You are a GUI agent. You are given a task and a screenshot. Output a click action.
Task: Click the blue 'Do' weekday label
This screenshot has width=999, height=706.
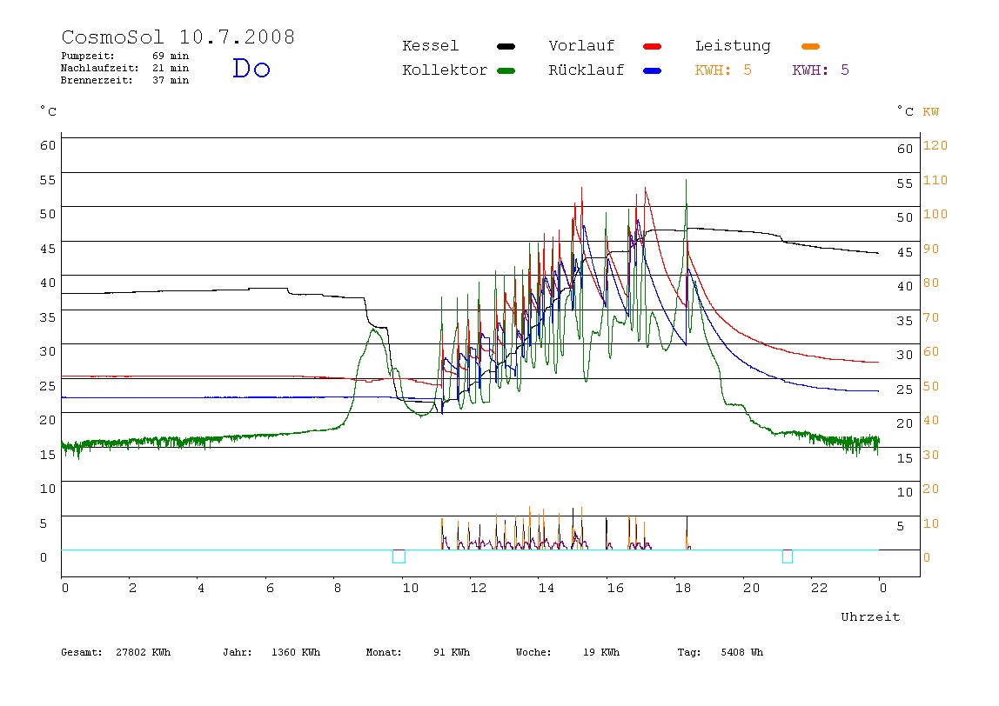[x=251, y=68]
